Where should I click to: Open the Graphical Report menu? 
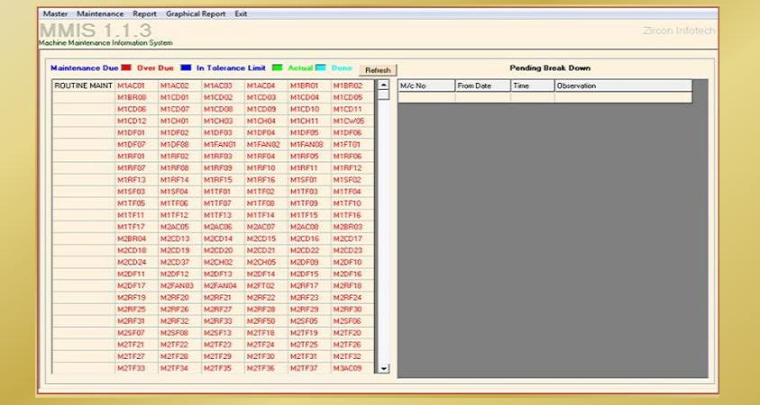[x=196, y=14]
